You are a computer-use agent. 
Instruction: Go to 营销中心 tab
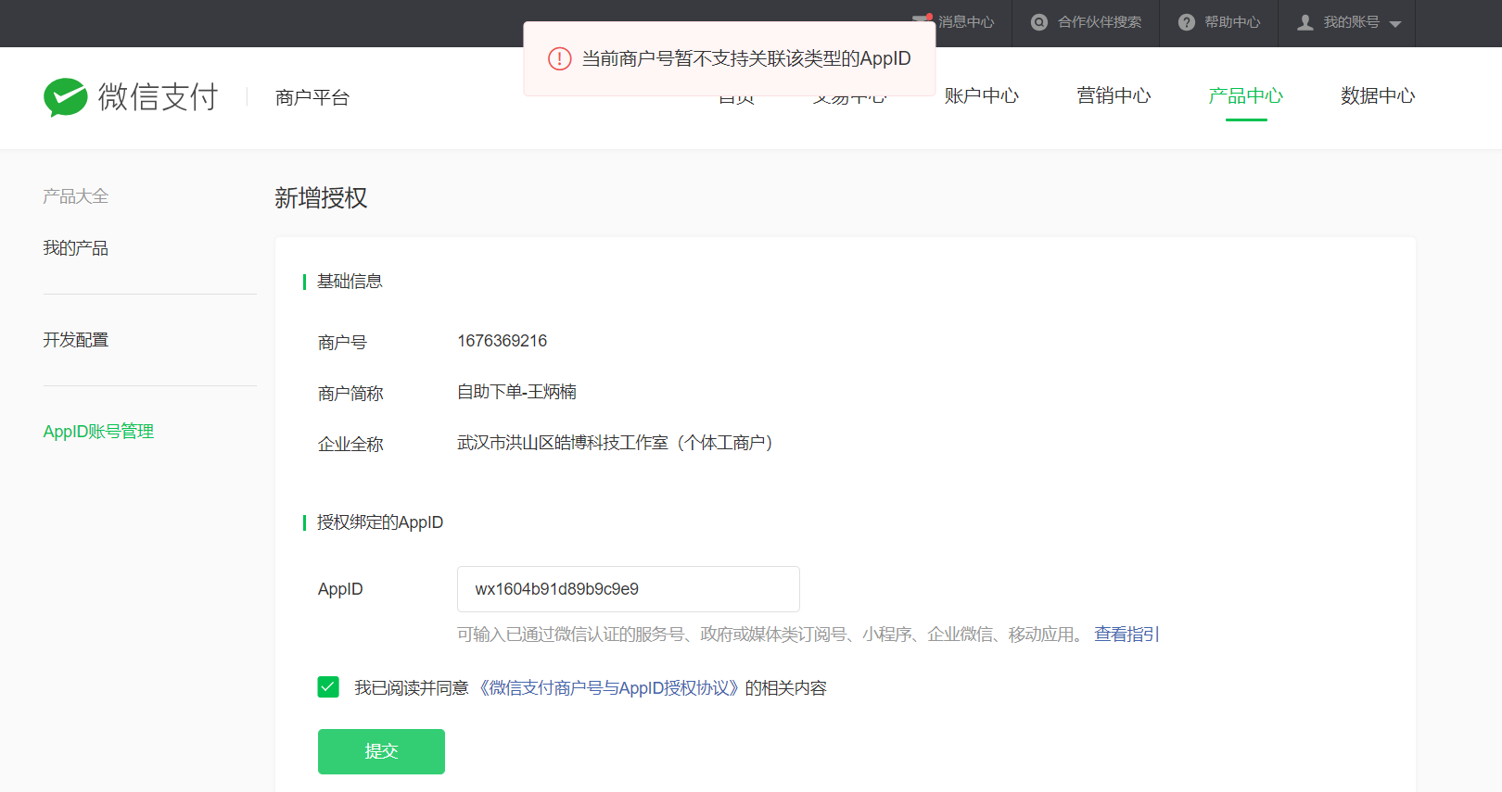[x=1114, y=95]
